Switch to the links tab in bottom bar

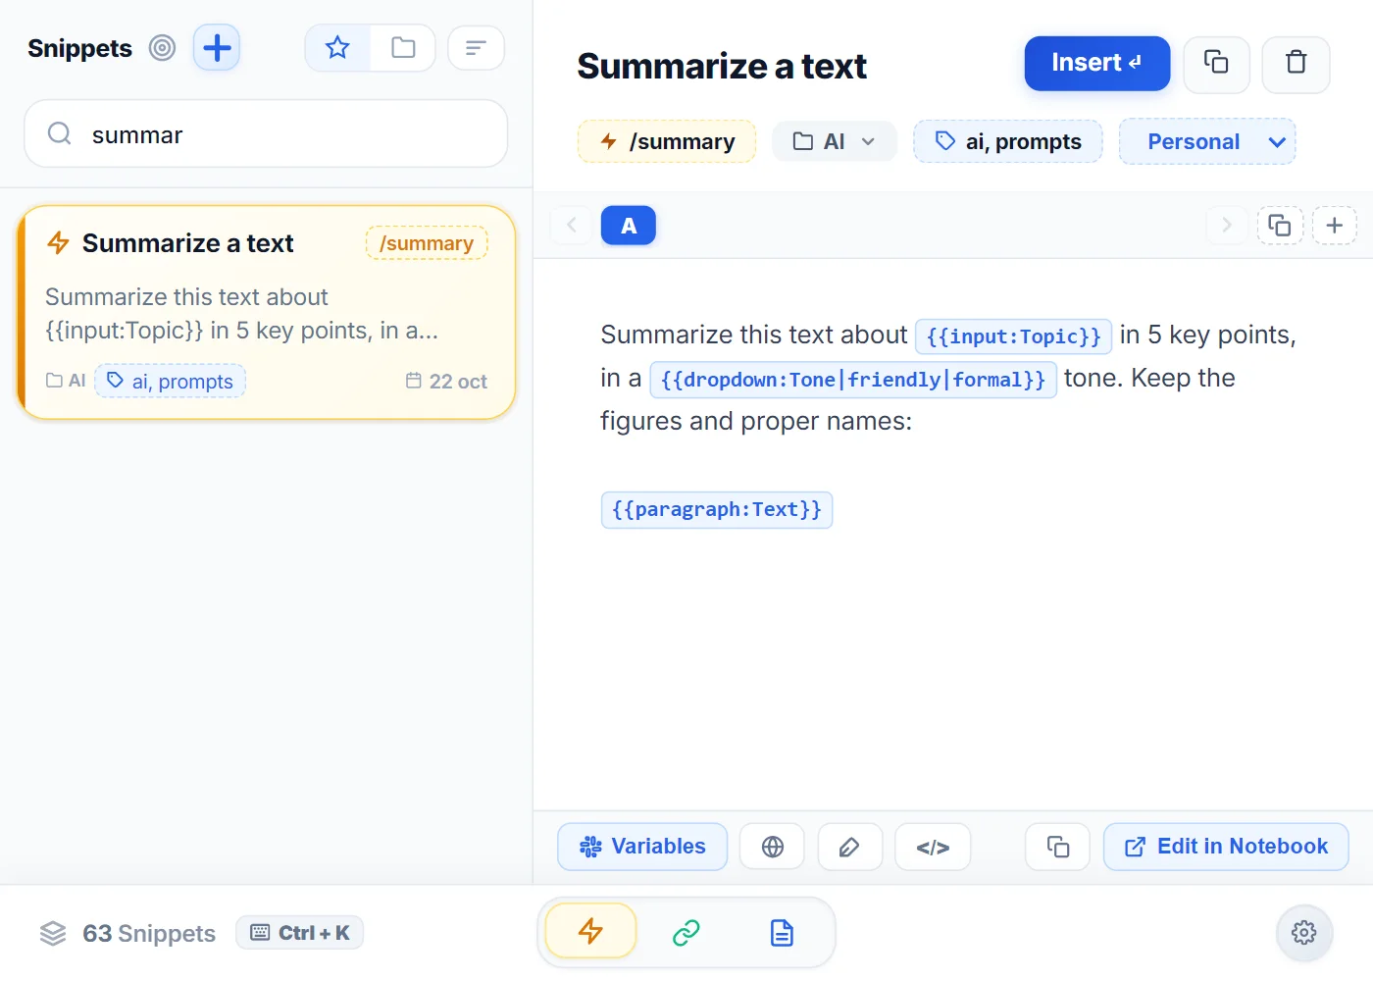[x=686, y=932]
